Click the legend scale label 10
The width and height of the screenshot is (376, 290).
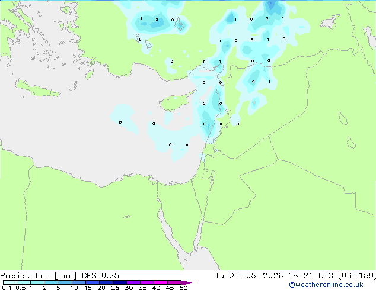[x=74, y=288]
